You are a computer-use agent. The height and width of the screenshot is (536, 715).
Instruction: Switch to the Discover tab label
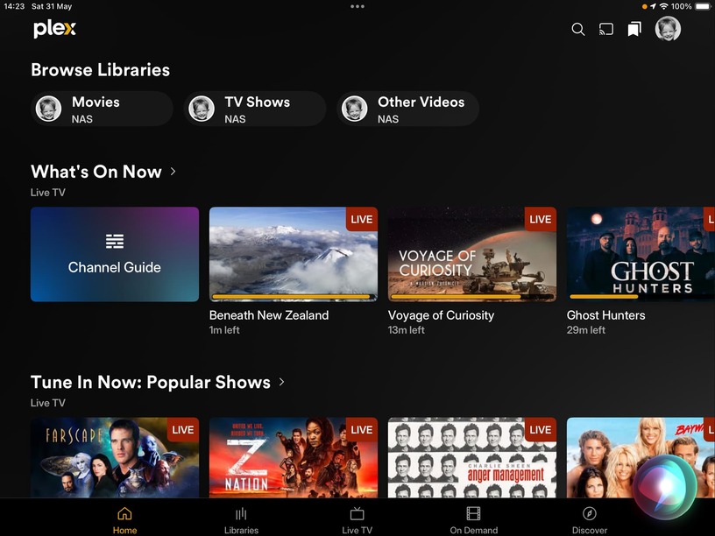click(x=589, y=530)
